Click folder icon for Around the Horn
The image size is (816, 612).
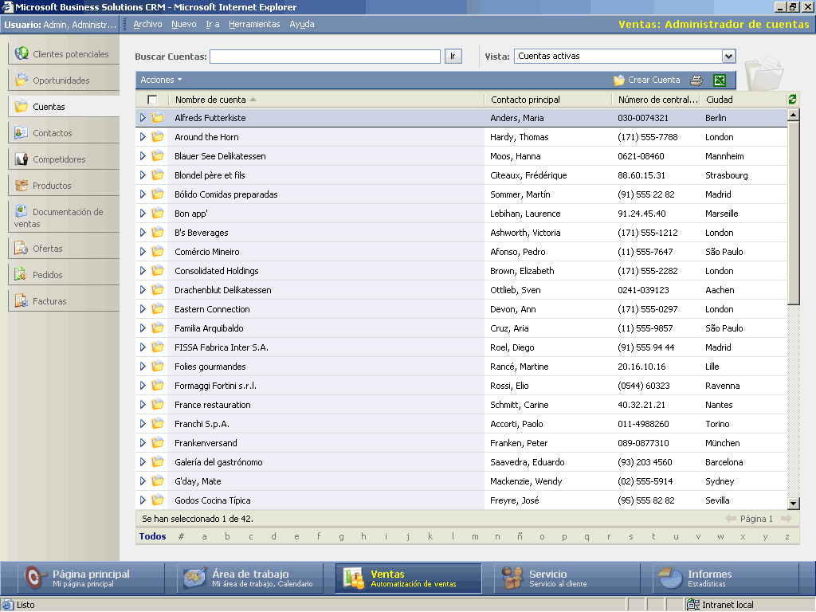coord(157,137)
